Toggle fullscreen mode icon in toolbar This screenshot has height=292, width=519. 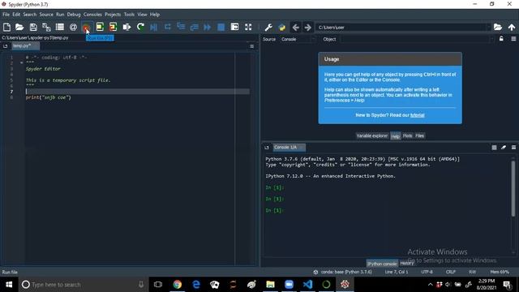point(248,27)
